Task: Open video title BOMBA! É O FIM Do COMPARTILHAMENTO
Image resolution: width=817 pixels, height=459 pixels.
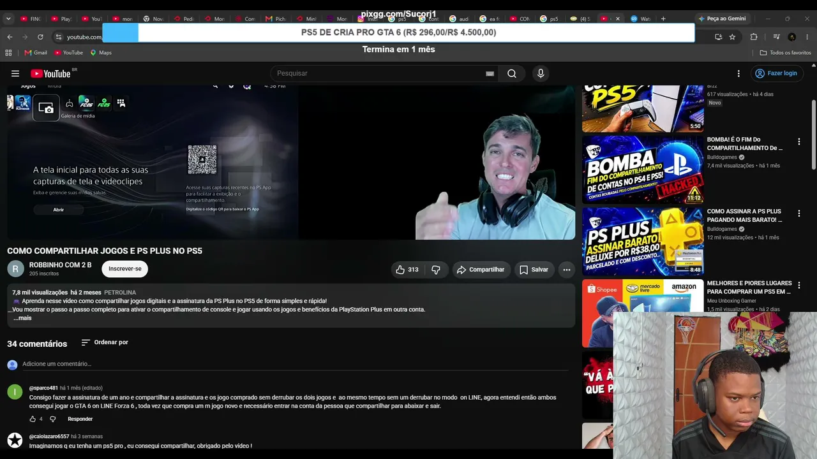Action: (745, 143)
